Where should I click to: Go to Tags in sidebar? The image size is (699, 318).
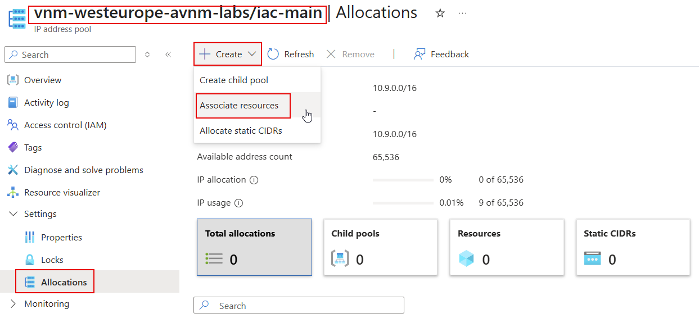pos(33,147)
